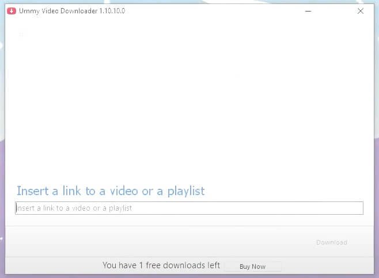The height and width of the screenshot is (278, 379).
Task: Click the 'Insert a link to a video or a playlist' heading
Action: pos(111,191)
